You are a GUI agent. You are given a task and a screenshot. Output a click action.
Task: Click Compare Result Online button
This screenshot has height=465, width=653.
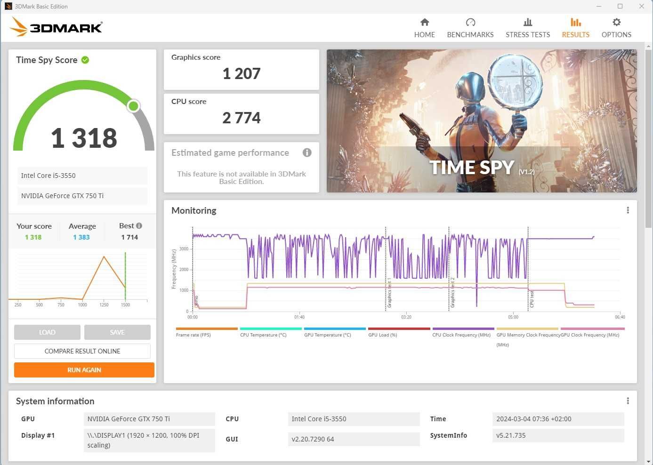(82, 351)
